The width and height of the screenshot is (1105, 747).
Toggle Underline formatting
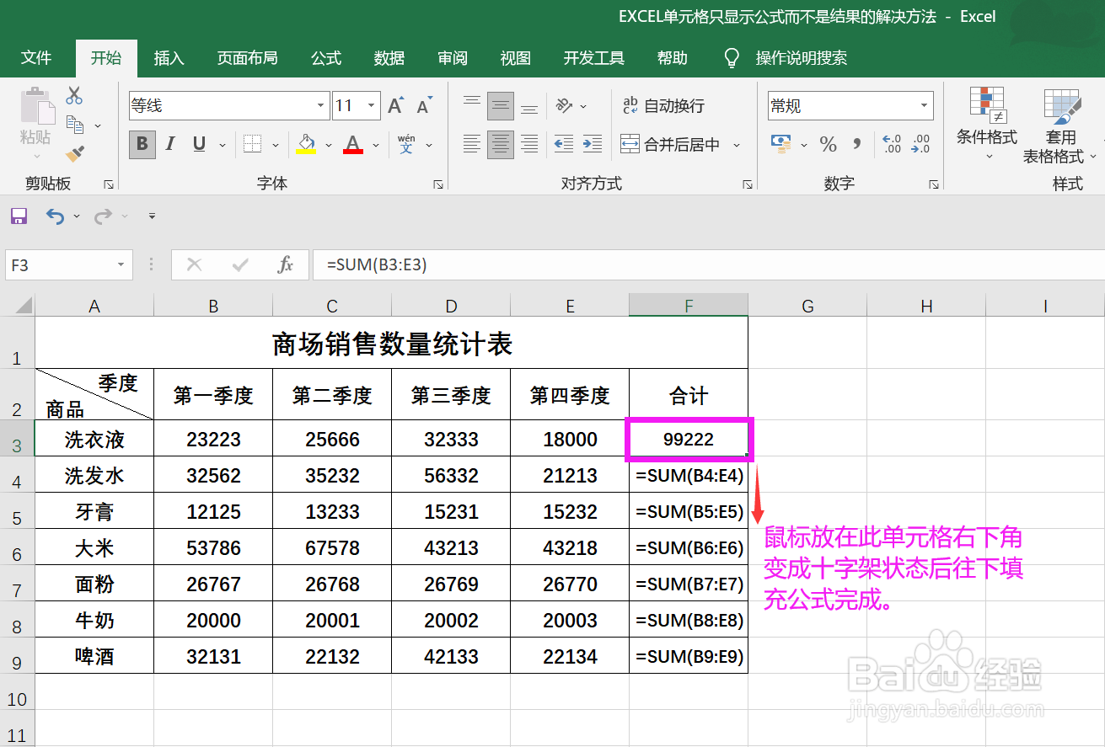tap(199, 144)
